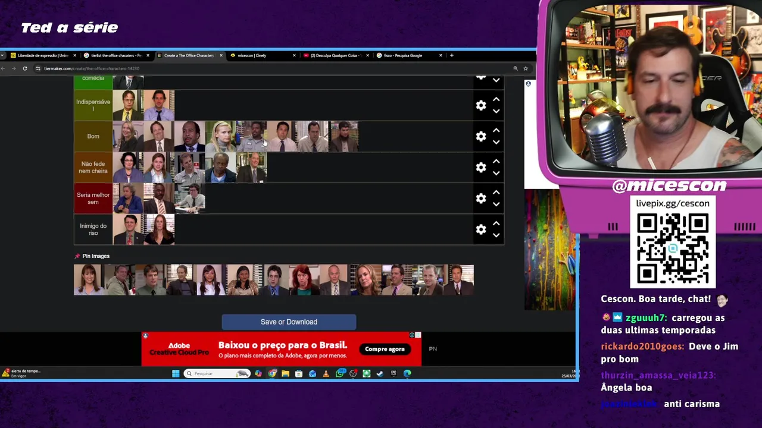Open settings gear for Inimigo do riso tier
Screen dimensions: 762x428
tap(481, 229)
